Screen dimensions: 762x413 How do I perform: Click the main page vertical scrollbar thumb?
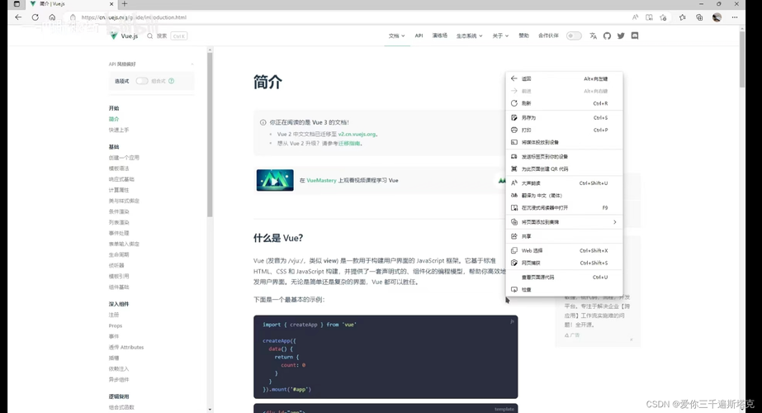tap(742, 59)
